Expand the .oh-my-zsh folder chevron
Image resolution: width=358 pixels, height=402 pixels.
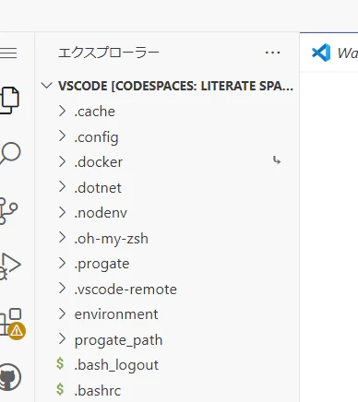(62, 238)
